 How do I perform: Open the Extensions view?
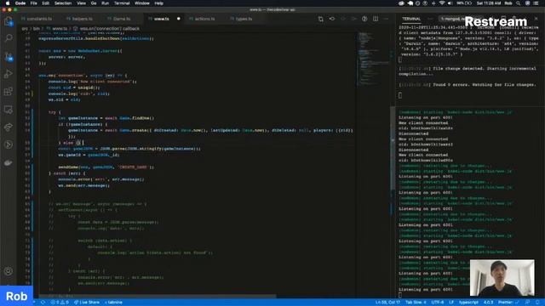9,92
